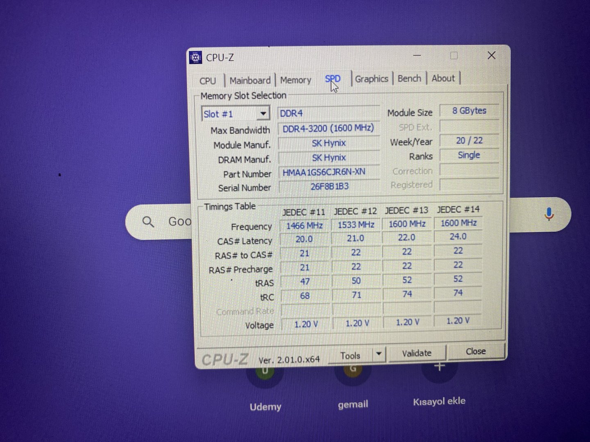Click the JEDEC #11 RAS# Precharge value 21

coord(304,267)
